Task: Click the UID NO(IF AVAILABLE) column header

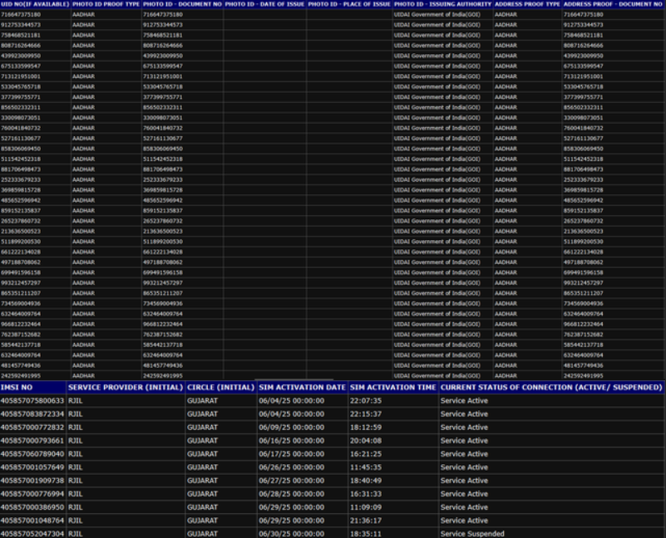Action: (x=34, y=4)
